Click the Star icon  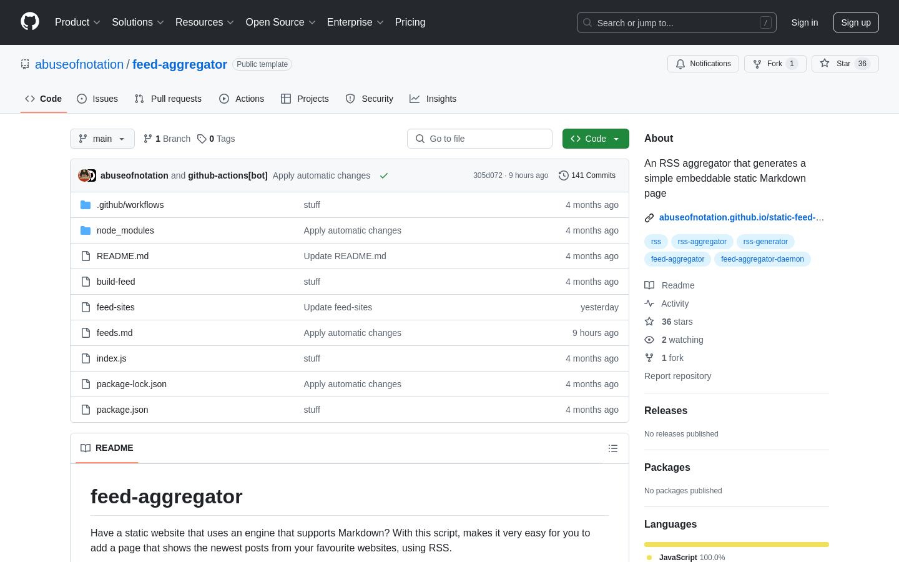point(825,63)
